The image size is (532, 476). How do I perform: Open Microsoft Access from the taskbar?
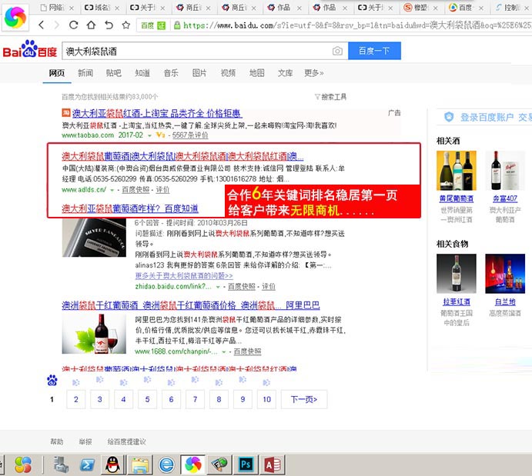coord(272,464)
